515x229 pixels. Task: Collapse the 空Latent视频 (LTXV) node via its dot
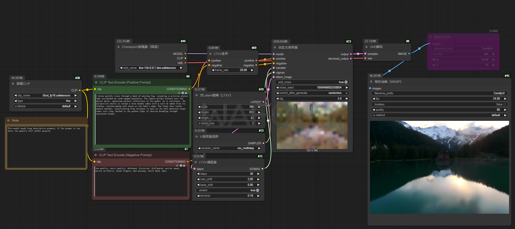(197, 95)
